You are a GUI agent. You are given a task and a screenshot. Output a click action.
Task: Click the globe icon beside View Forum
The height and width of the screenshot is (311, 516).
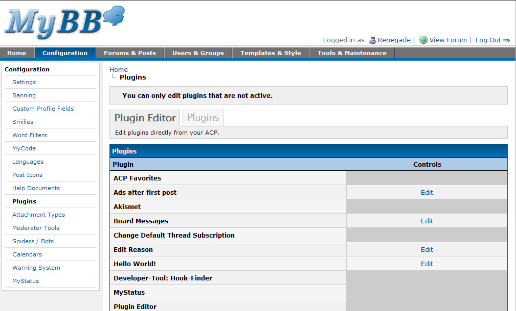point(423,40)
